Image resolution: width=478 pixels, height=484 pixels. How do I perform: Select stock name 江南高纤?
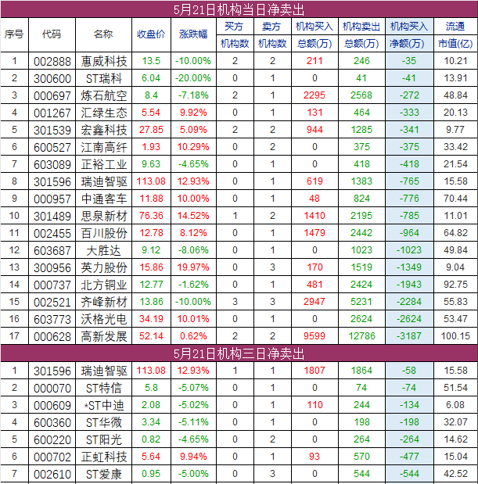[x=104, y=147]
